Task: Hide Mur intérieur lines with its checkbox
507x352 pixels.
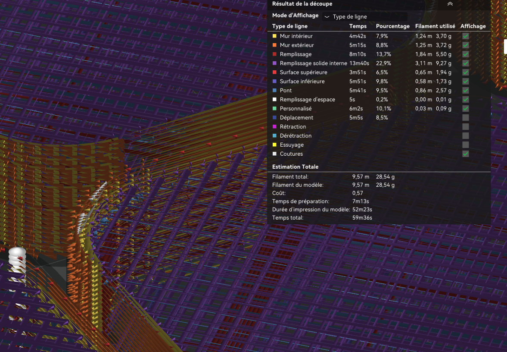Action: point(466,36)
